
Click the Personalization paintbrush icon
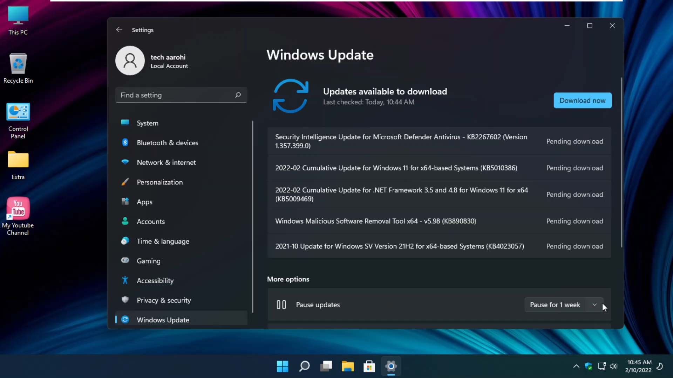125,182
